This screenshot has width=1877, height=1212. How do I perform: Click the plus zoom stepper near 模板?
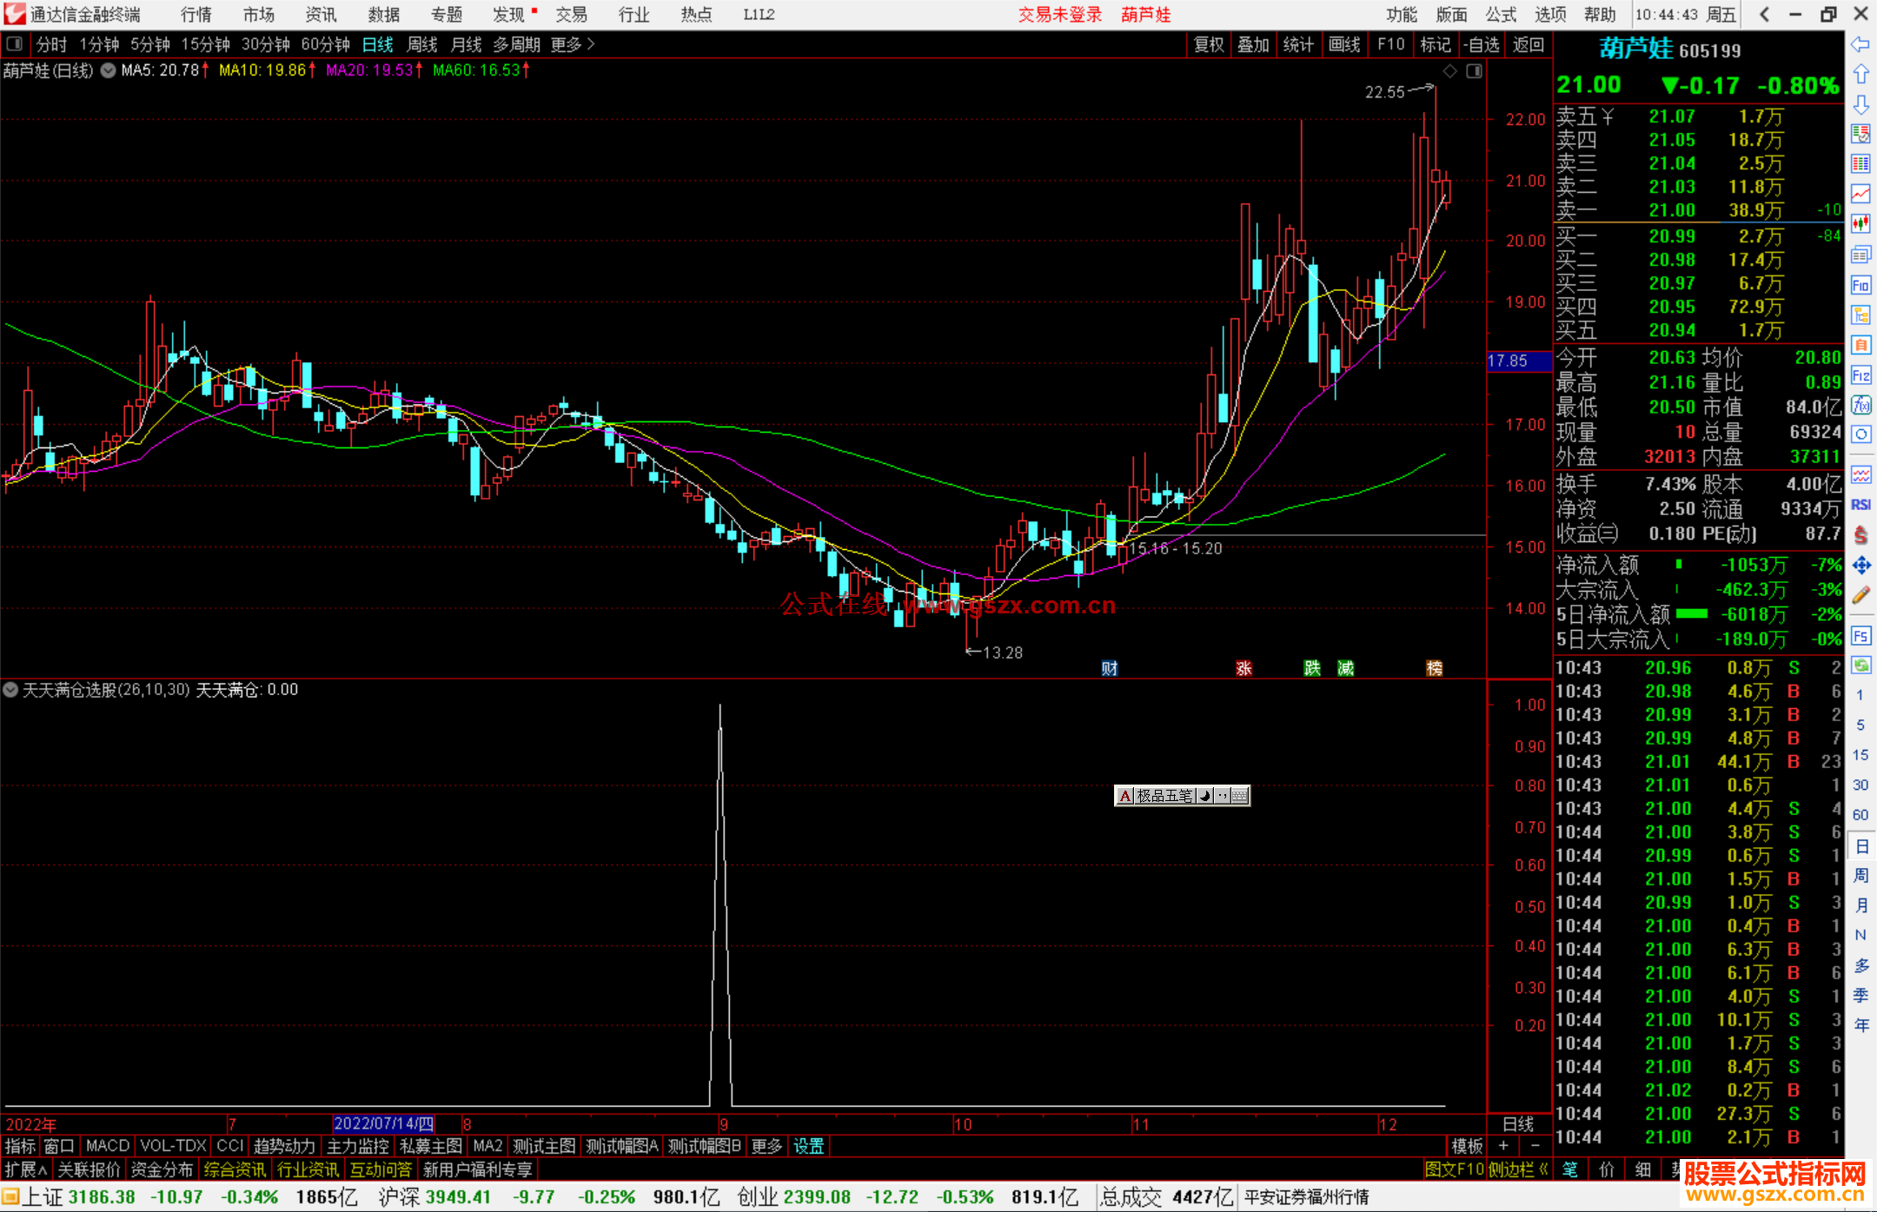click(1503, 1146)
